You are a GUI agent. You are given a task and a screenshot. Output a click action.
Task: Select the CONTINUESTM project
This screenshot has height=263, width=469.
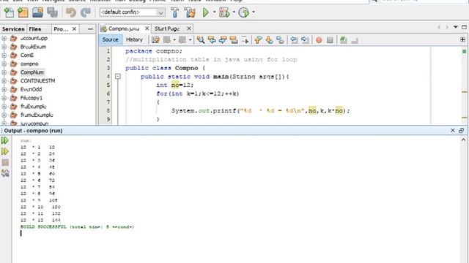[37, 81]
